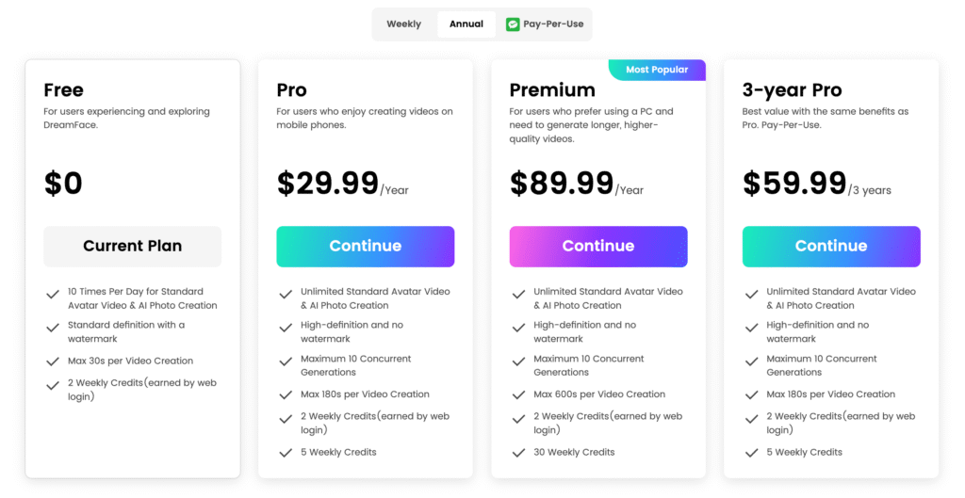Click checkmark by Free plan's 10 Times Per Day
The image size is (965, 498).
[x=53, y=295]
